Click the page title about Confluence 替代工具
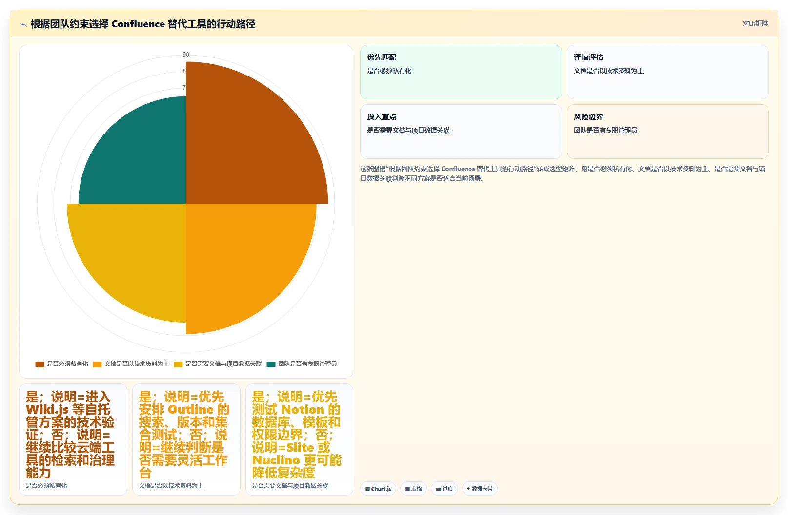 click(x=142, y=24)
